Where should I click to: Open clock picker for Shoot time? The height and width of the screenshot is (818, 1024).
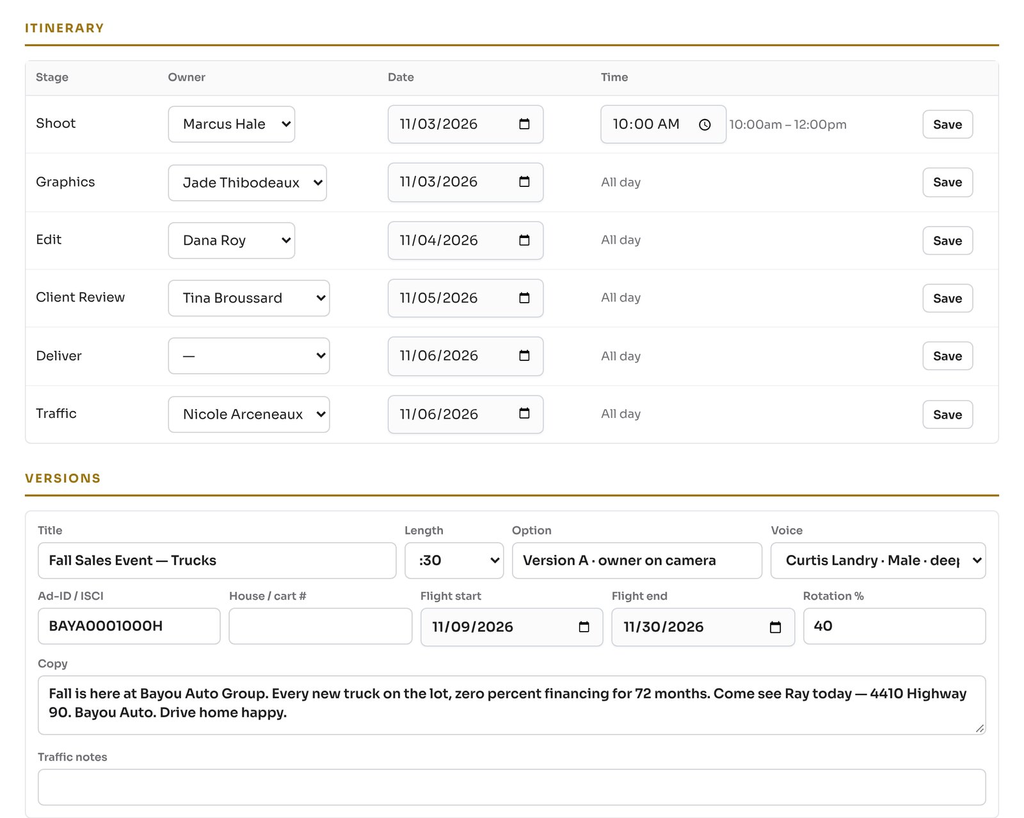click(x=705, y=125)
